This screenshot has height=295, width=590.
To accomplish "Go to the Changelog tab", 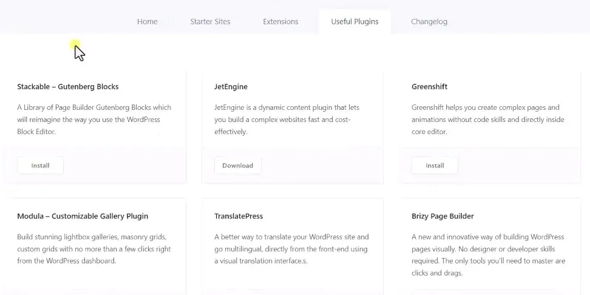I will click(429, 21).
